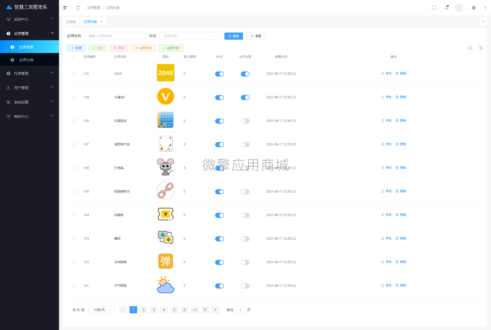The height and width of the screenshot is (330, 491).
Task: Toggle the 状态 switch for 俄罗斯方块
Action: tap(219, 145)
